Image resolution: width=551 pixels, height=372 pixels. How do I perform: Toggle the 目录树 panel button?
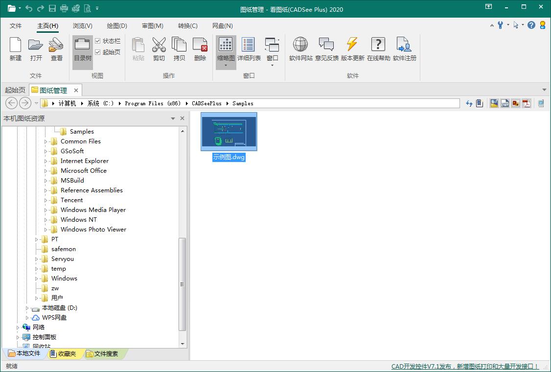83,52
